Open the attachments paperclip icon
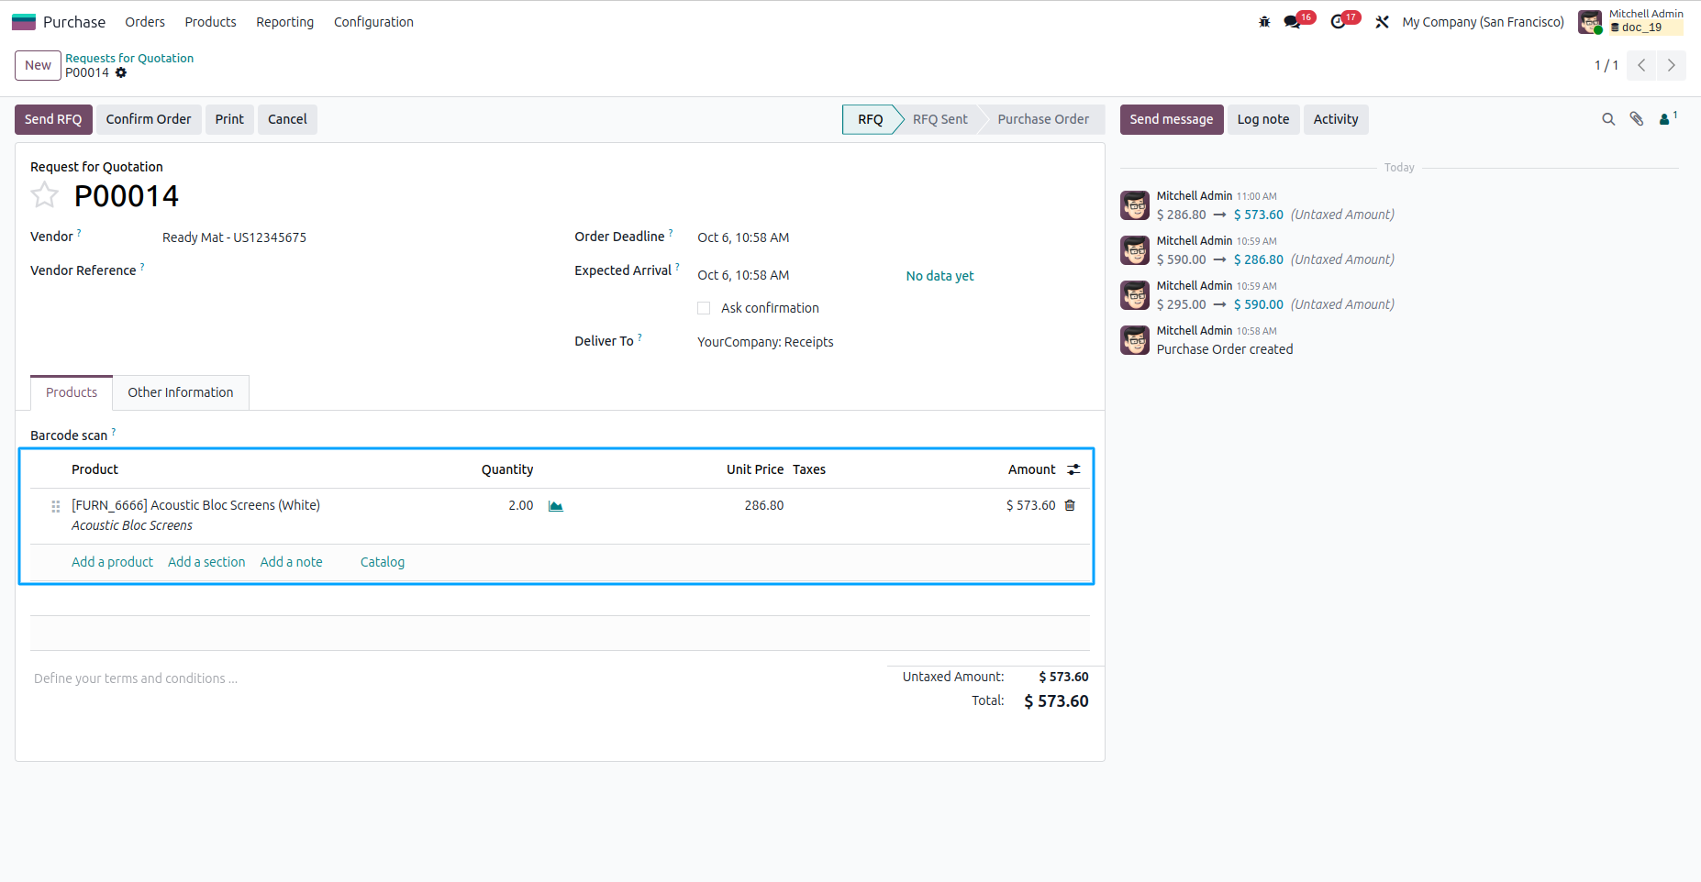Image resolution: width=1701 pixels, height=882 pixels. 1637,119
